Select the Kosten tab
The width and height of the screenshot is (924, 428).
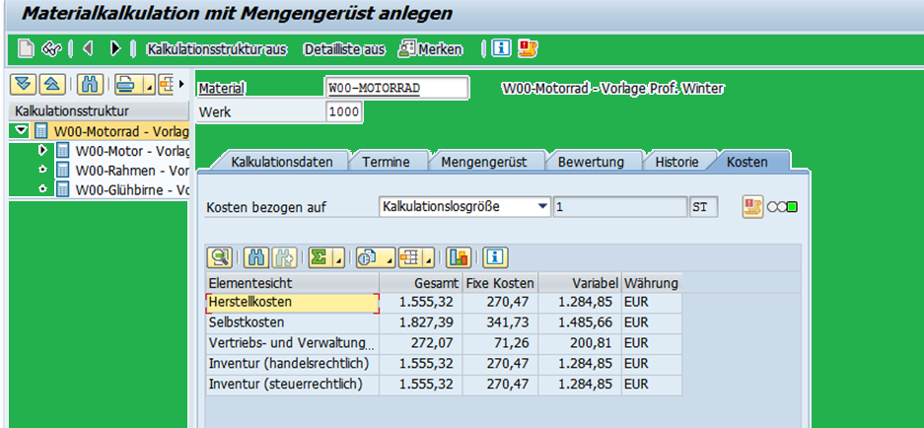(747, 162)
